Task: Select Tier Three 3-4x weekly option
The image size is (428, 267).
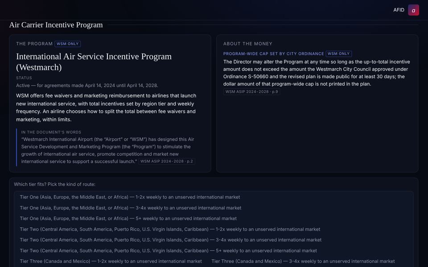Action: [303, 261]
